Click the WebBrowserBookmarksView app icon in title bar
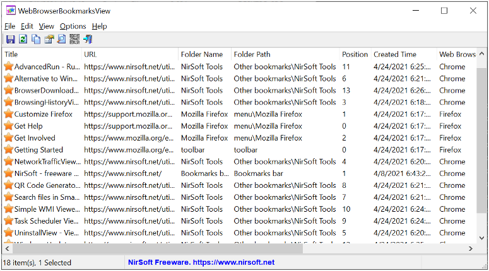The width and height of the screenshot is (489, 271). [x=11, y=11]
